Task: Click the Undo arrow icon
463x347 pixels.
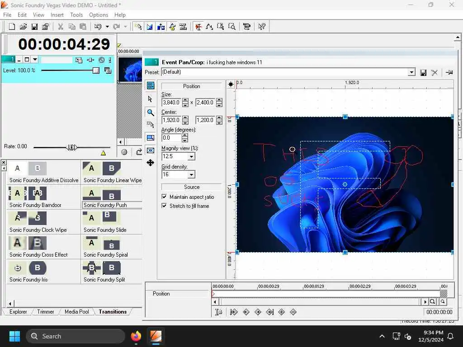Action: (98, 27)
